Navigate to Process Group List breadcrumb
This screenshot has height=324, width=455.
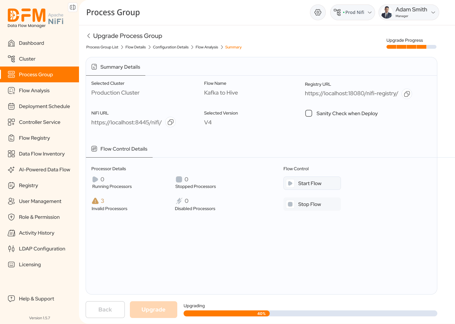click(x=102, y=47)
